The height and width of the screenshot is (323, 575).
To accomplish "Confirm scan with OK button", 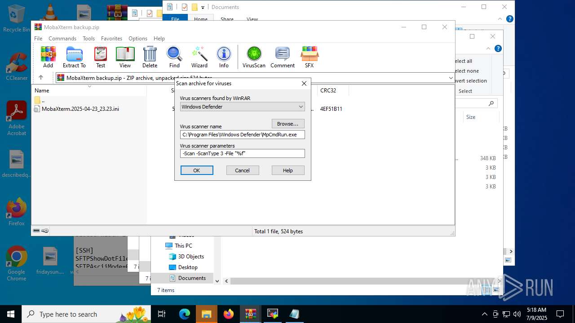I will [197, 170].
